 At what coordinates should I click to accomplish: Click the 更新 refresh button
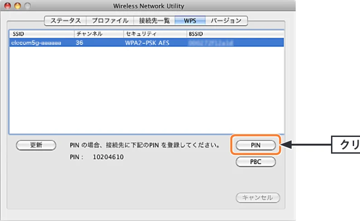tap(36, 145)
